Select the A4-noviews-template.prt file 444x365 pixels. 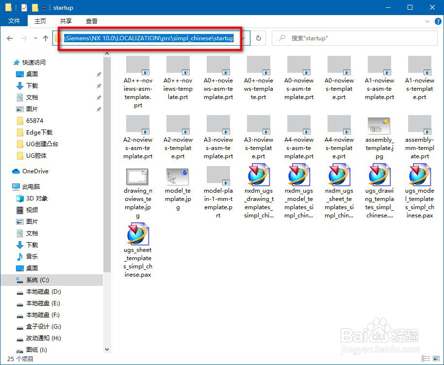[339, 137]
